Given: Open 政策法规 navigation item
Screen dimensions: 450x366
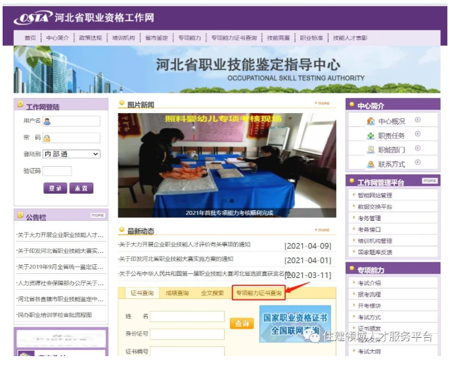Looking at the screenshot, I should coord(91,38).
